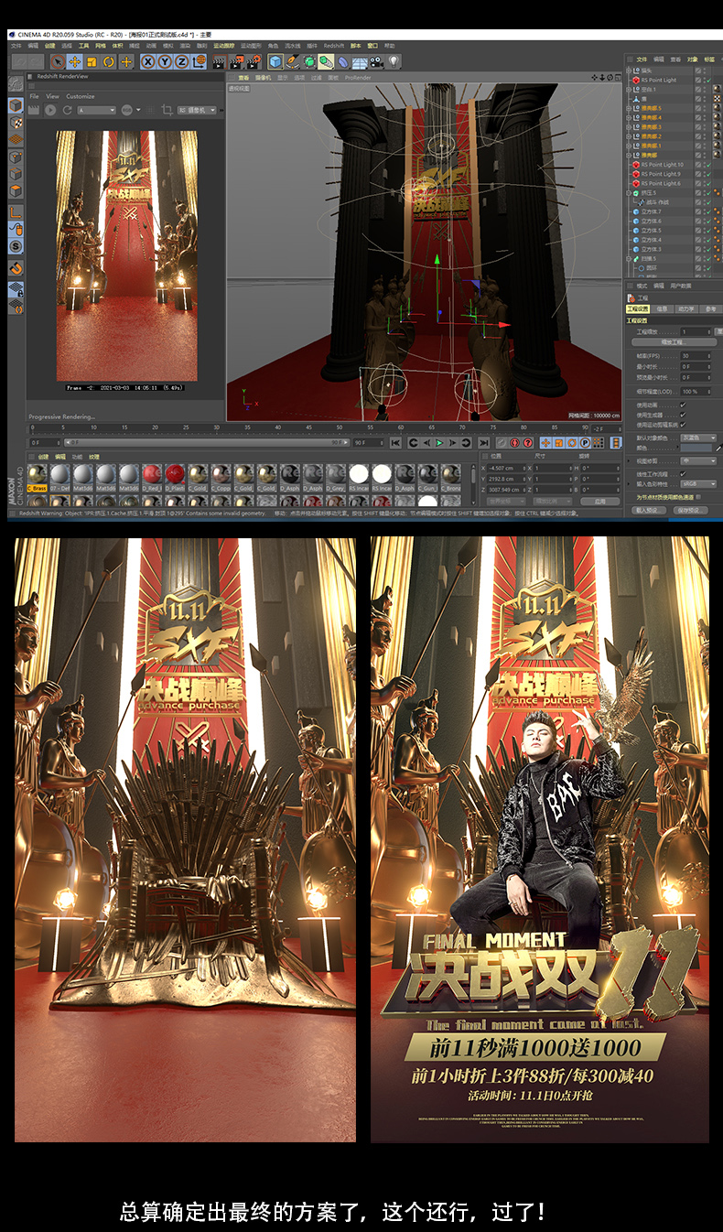Switch to Texture mode checker cube icon
This screenshot has height=1232, width=723.
click(16, 122)
